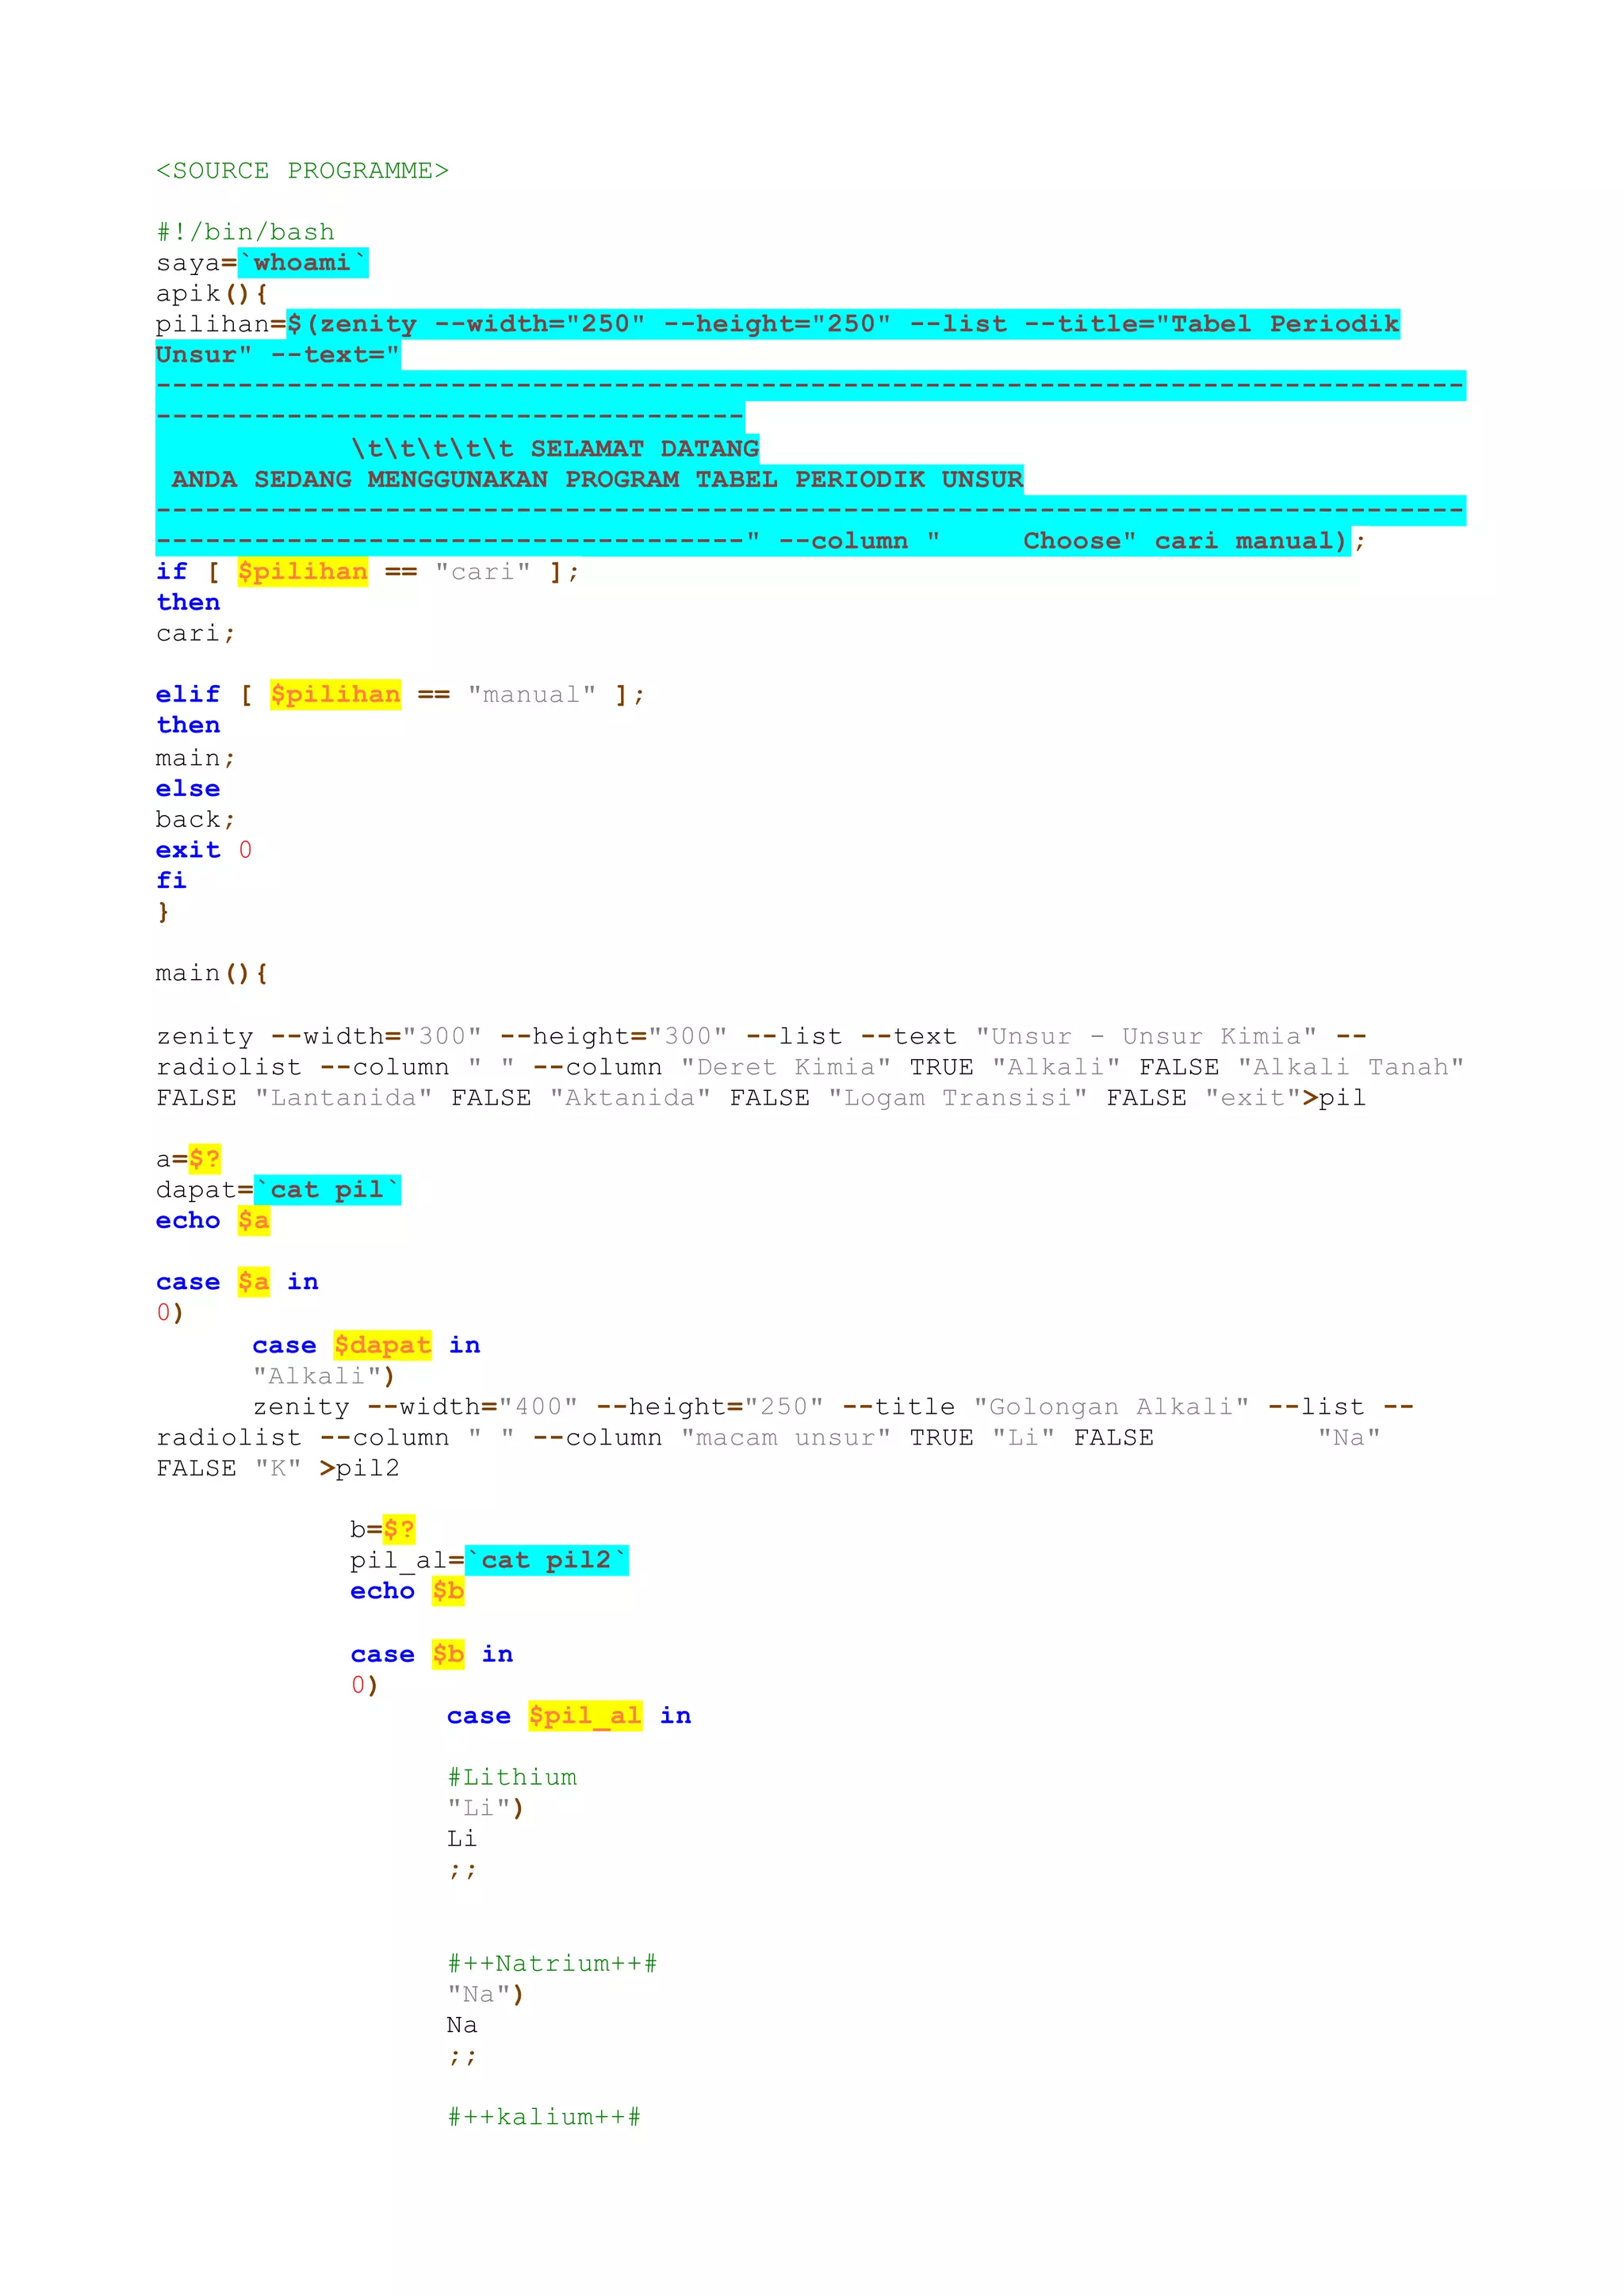
Task: Click the else keyword
Action: 188,789
